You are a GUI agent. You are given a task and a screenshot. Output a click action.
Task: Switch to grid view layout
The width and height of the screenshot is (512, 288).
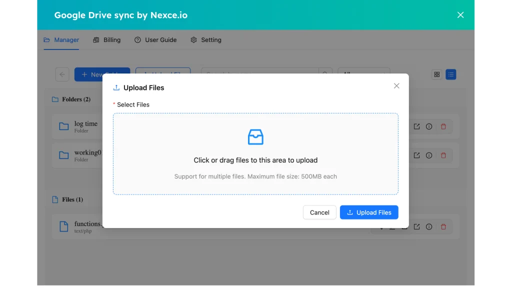click(437, 74)
